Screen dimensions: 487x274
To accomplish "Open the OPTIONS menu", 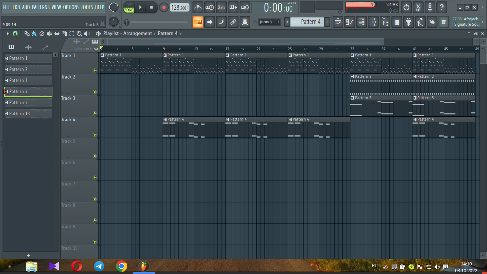I will 71,7.
